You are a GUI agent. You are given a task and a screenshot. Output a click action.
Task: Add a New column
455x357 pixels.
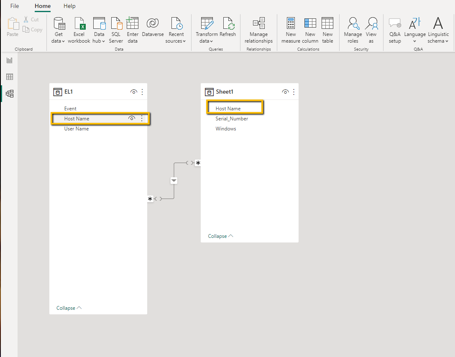pos(310,30)
